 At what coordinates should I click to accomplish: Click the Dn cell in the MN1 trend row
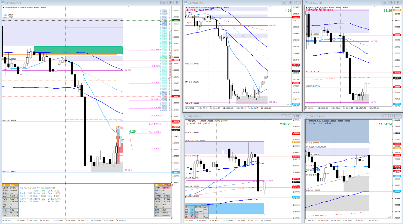192,217
